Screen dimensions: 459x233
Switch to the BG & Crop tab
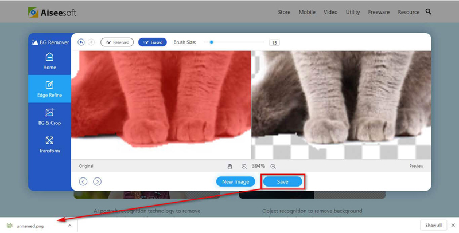[49, 117]
